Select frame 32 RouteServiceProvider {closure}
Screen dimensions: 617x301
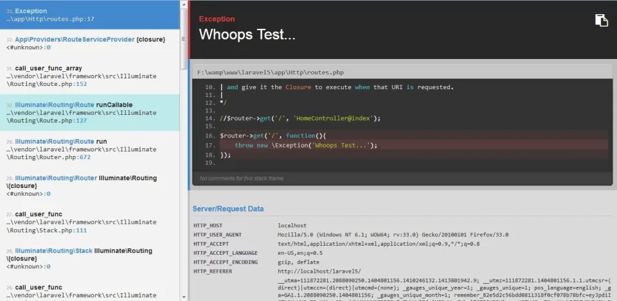coord(90,43)
